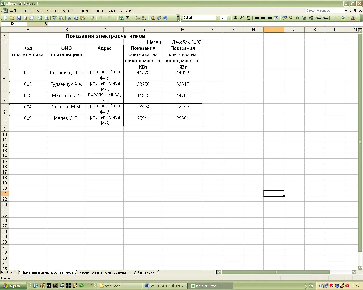Increase indent icon in formatting toolbar
The image size is (363, 290).
pyautogui.click(x=325, y=18)
